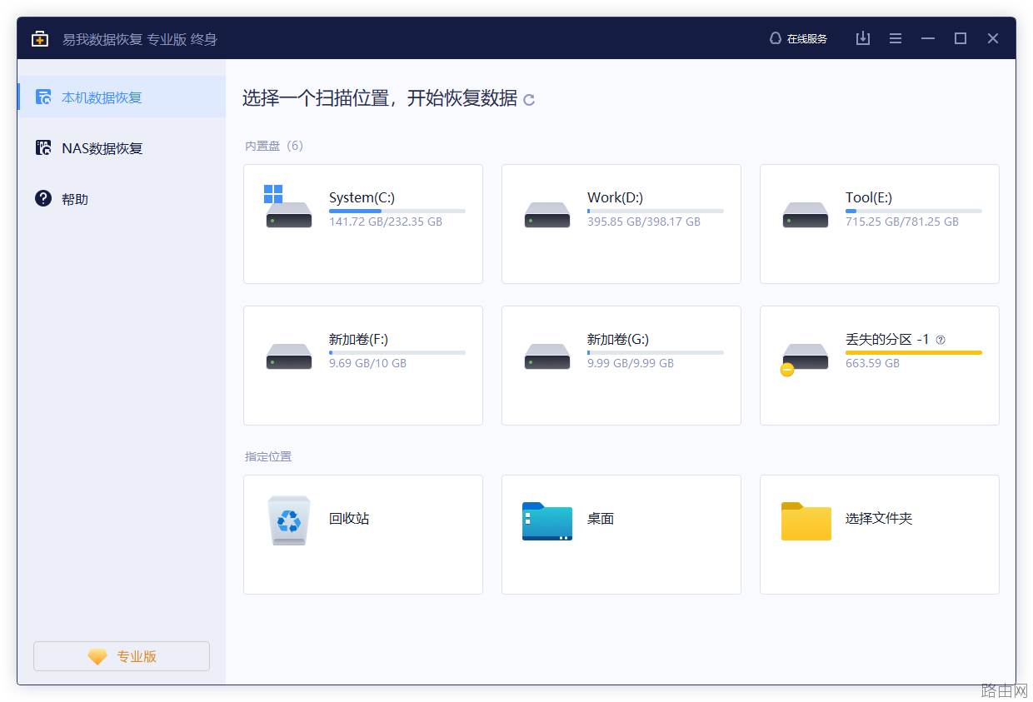
Task: Click the 新加卷(F:) hard drive icon
Action: click(x=289, y=356)
